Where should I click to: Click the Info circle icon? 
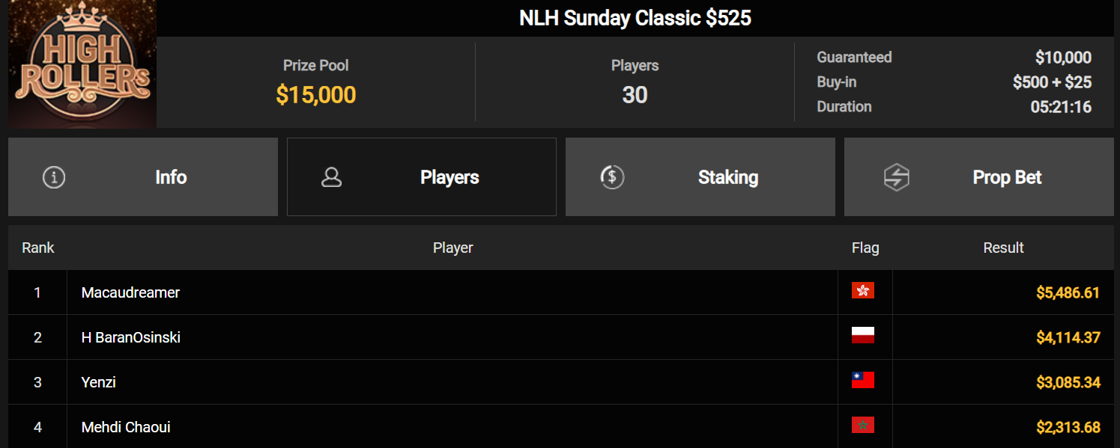point(54,177)
